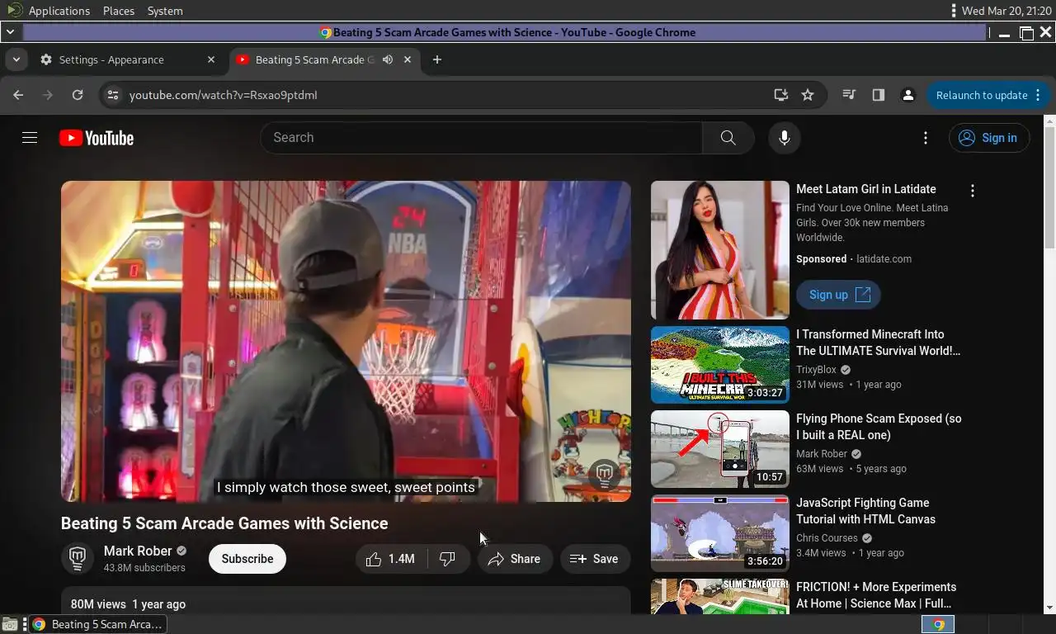Image resolution: width=1056 pixels, height=634 pixels.
Task: Install YouTube app icon in address bar
Action: coord(780,95)
